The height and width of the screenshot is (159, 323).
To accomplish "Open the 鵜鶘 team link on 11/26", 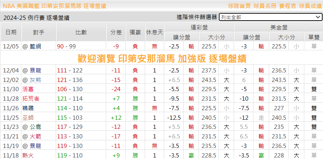I will [27, 108].
